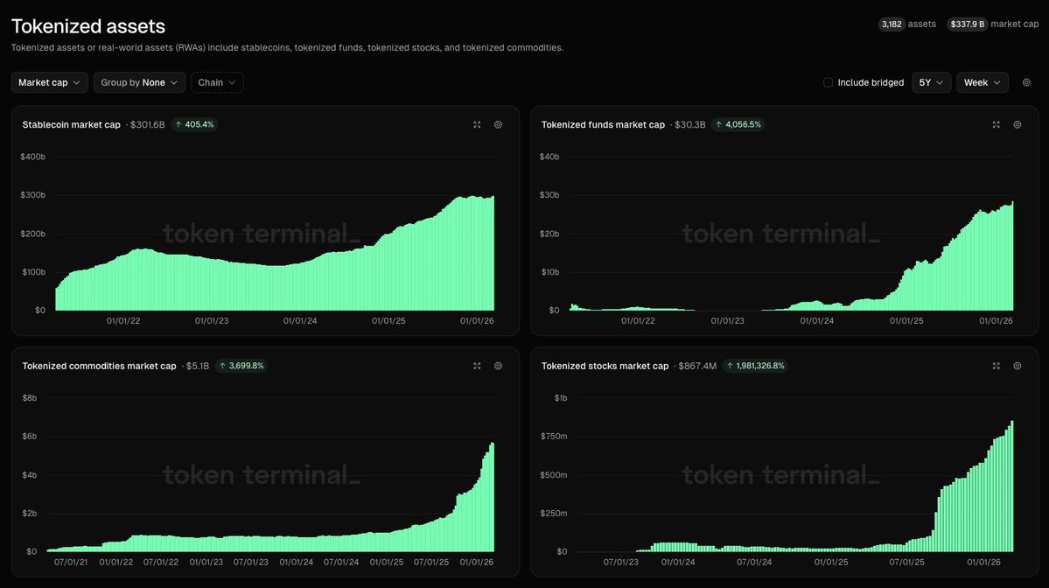The height and width of the screenshot is (588, 1049).
Task: Expand the Tokenized stocks chart to fullscreen
Action: point(996,366)
